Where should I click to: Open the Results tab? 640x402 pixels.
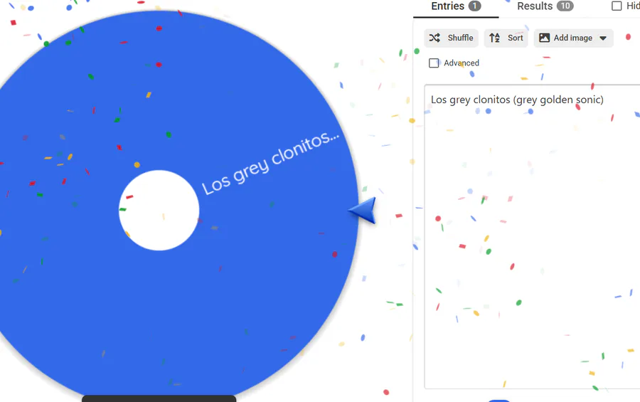pos(545,6)
